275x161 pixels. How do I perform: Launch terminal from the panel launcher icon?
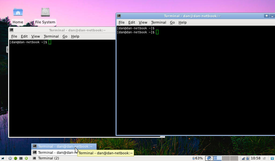pyautogui.click(x=21, y=158)
